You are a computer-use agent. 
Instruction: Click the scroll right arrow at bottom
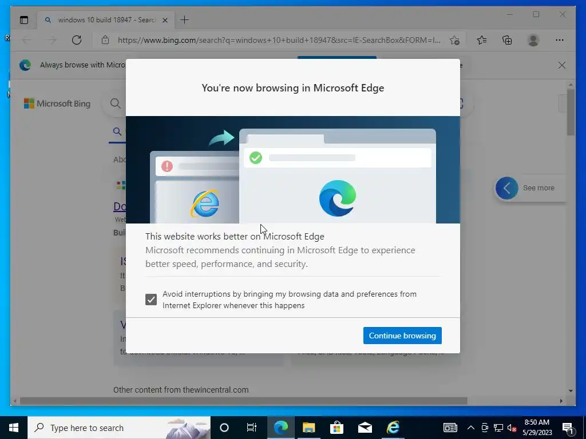561,401
